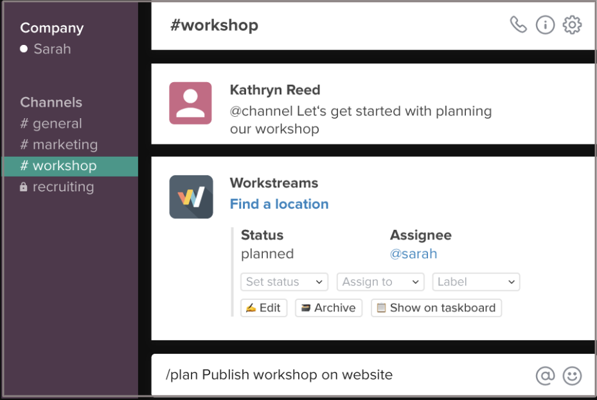The width and height of the screenshot is (597, 400).
Task: Open the Set status dropdown
Action: pyautogui.click(x=284, y=282)
